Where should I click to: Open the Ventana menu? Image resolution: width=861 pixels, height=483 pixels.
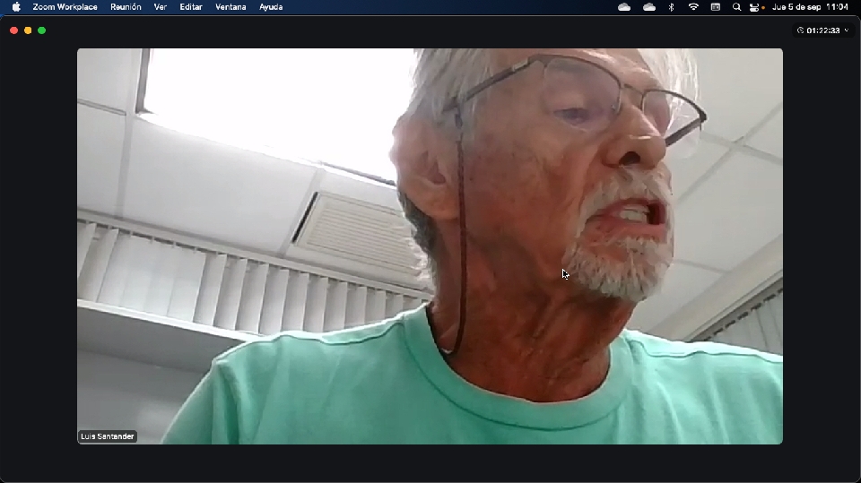[x=230, y=7]
